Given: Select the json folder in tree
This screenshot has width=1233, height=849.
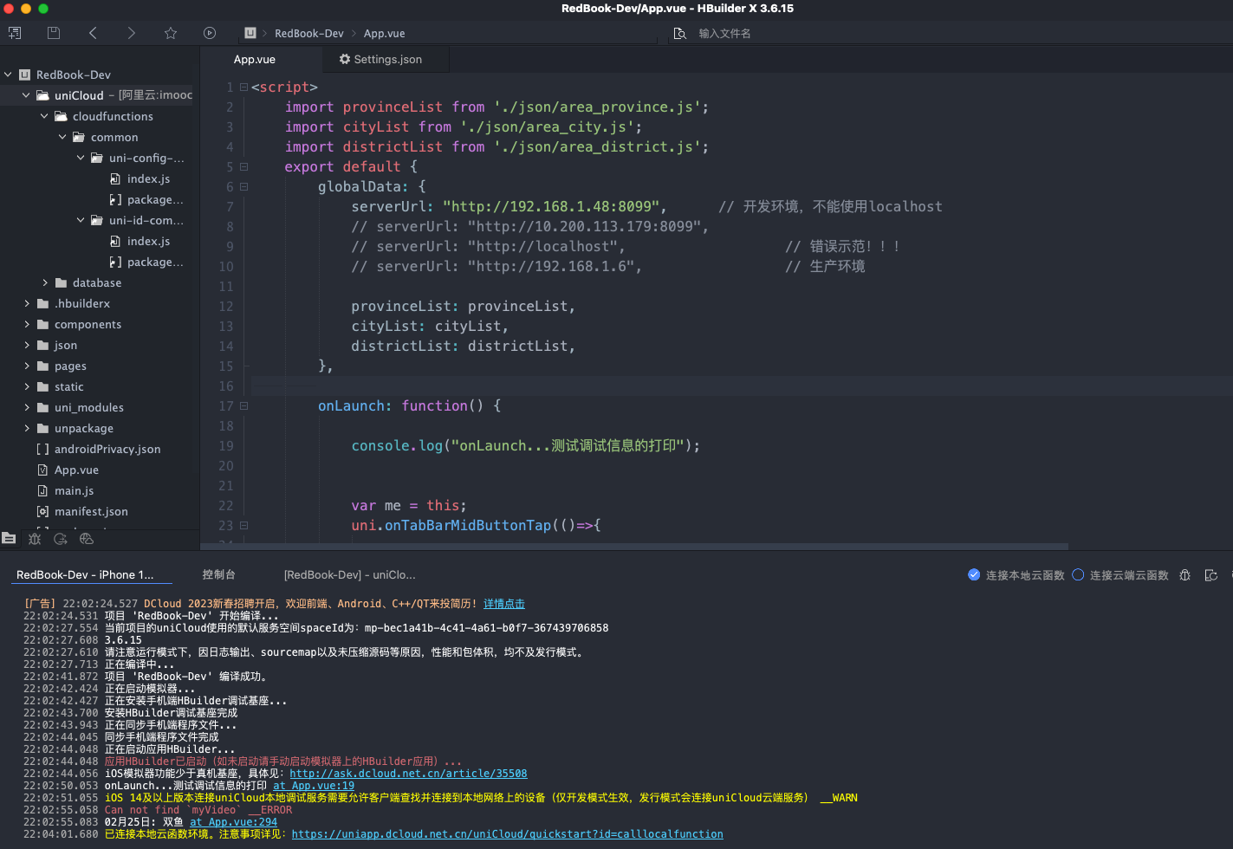Looking at the screenshot, I should pos(66,345).
